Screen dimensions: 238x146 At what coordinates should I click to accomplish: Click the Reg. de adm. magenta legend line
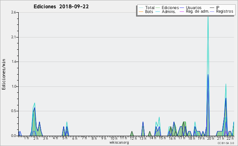click(x=182, y=11)
